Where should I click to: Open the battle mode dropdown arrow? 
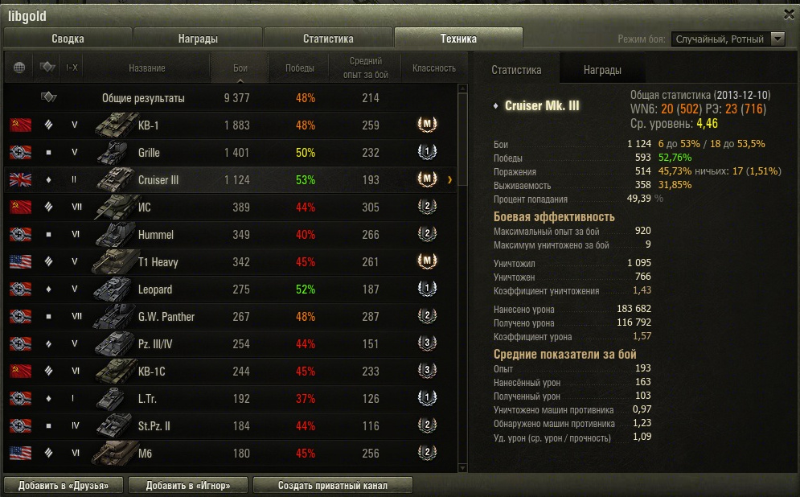point(777,39)
